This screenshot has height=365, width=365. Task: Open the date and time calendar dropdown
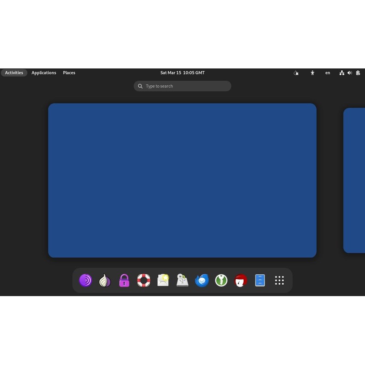click(x=182, y=73)
